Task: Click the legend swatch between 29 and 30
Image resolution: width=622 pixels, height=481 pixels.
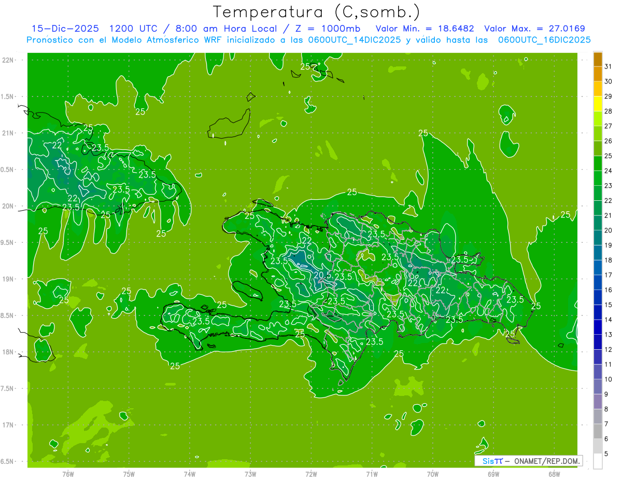Action: (598, 89)
